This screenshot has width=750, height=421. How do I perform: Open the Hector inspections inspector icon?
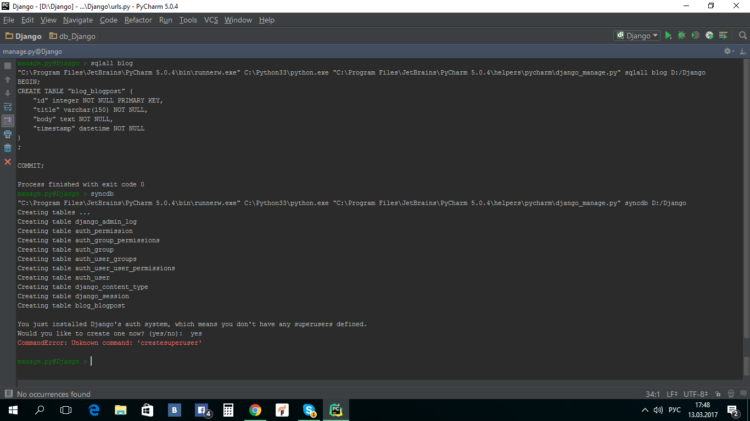pyautogui.click(x=731, y=394)
